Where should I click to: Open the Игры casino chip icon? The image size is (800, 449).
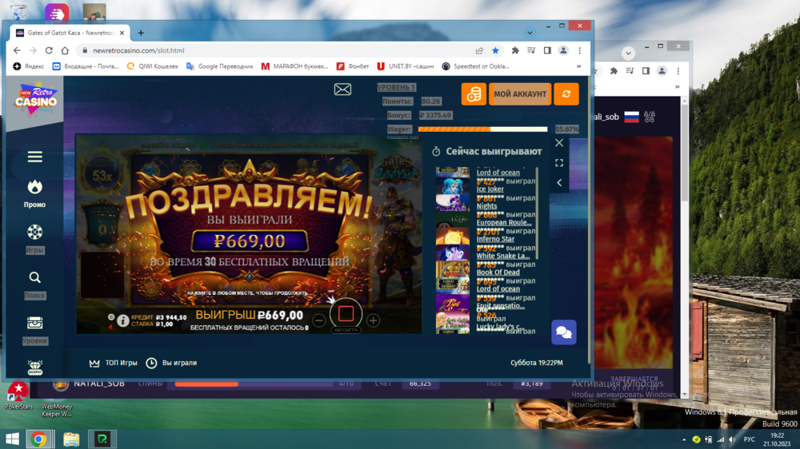(x=34, y=232)
